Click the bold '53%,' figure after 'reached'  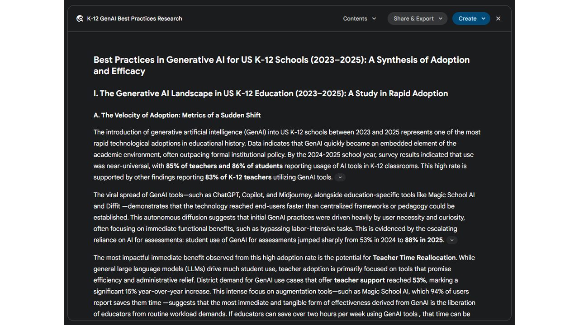click(x=420, y=280)
